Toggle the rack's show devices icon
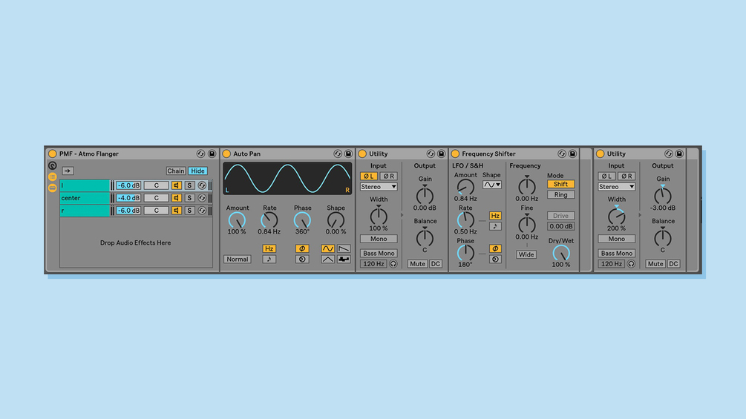Viewport: 746px width, 419px height. pos(53,188)
